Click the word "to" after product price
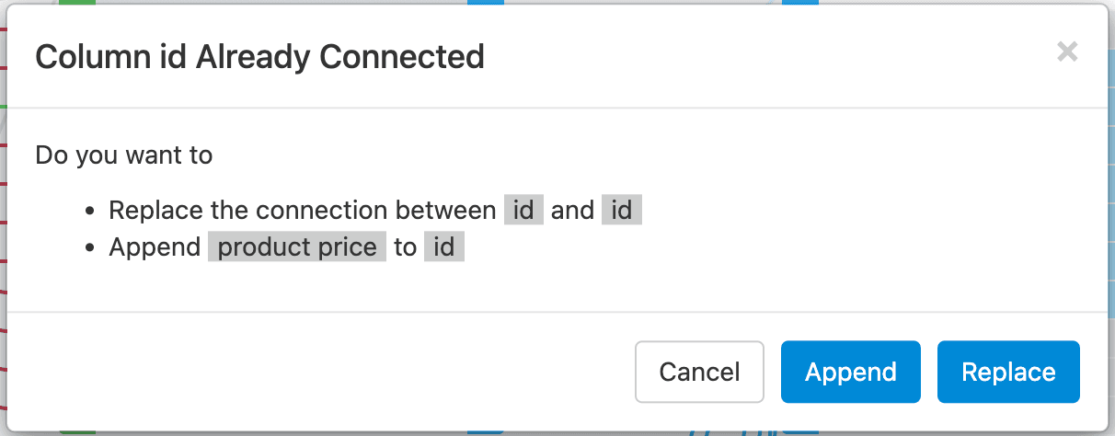This screenshot has width=1115, height=436. pos(405,247)
